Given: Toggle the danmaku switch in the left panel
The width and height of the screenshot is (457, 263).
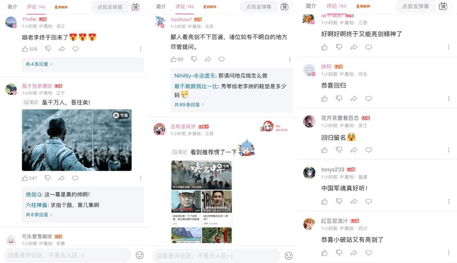Looking at the screenshot, I should click(x=136, y=7).
